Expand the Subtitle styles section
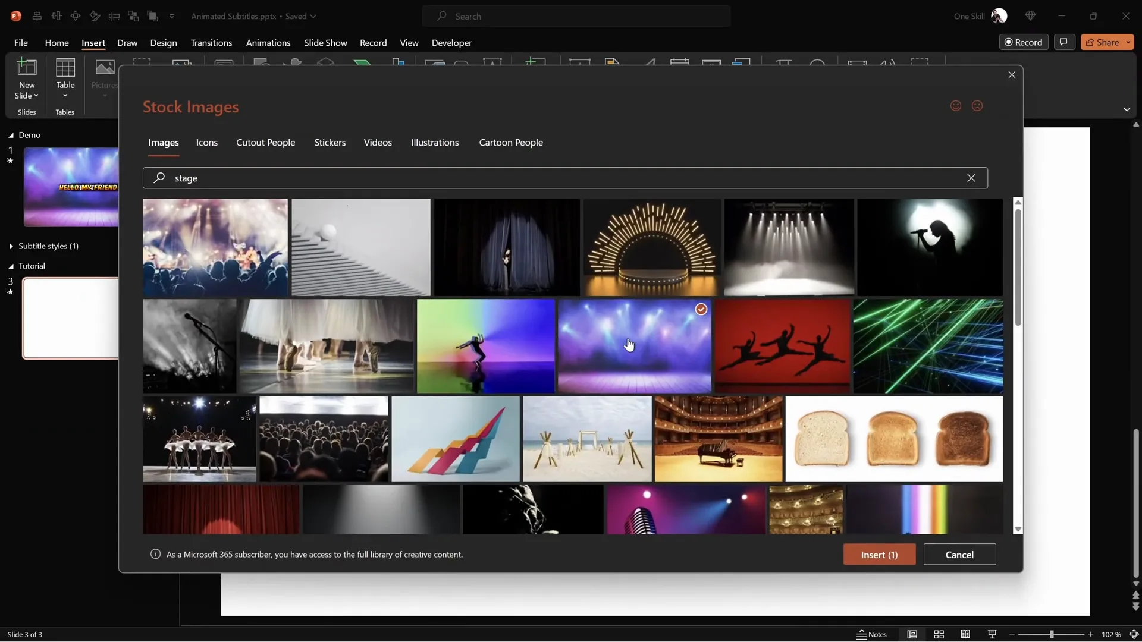The image size is (1142, 642). click(11, 246)
